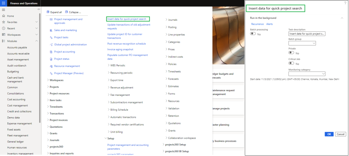Viewport: 349px width, 156px height.
Task: Open Populate customer PO management data link
Action: (x=127, y=57)
